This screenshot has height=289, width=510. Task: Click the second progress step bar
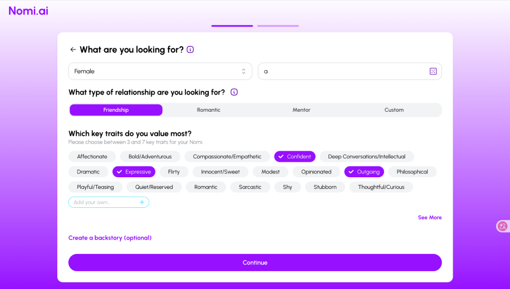[x=278, y=26]
